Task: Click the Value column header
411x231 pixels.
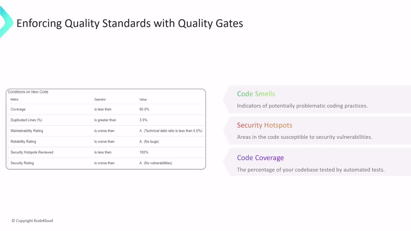Action: tap(143, 99)
